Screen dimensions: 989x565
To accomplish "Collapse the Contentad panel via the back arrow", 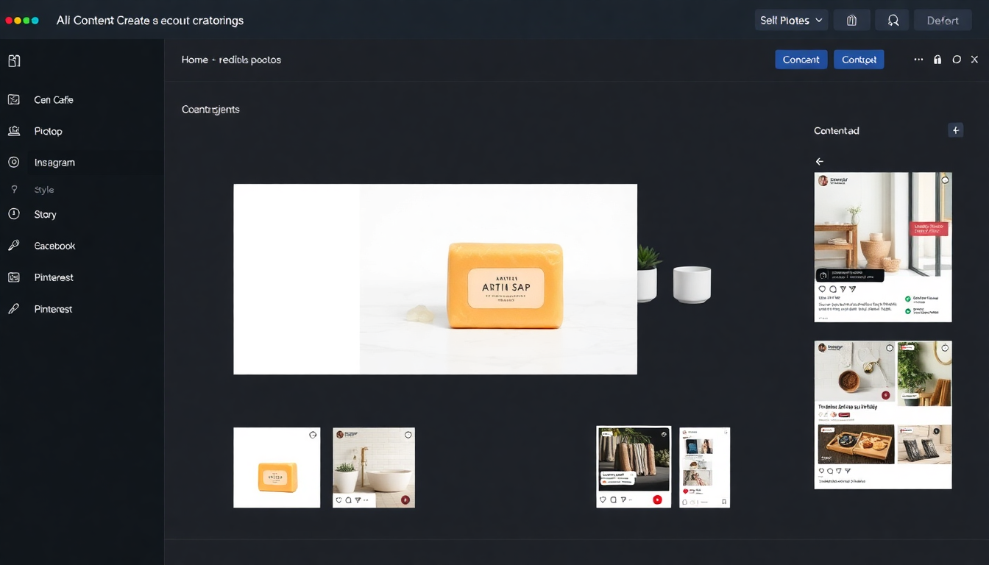I will (x=819, y=160).
